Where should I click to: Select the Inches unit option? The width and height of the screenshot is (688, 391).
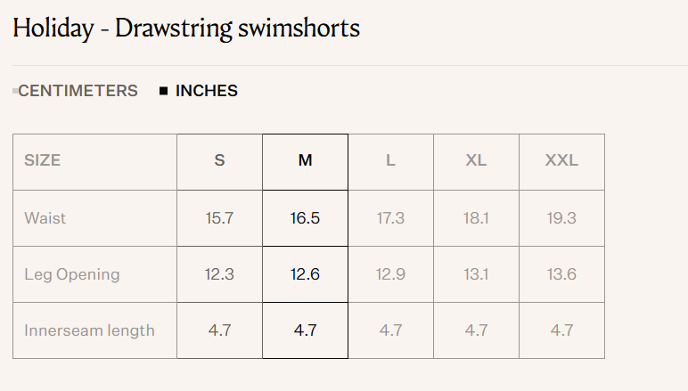(206, 91)
